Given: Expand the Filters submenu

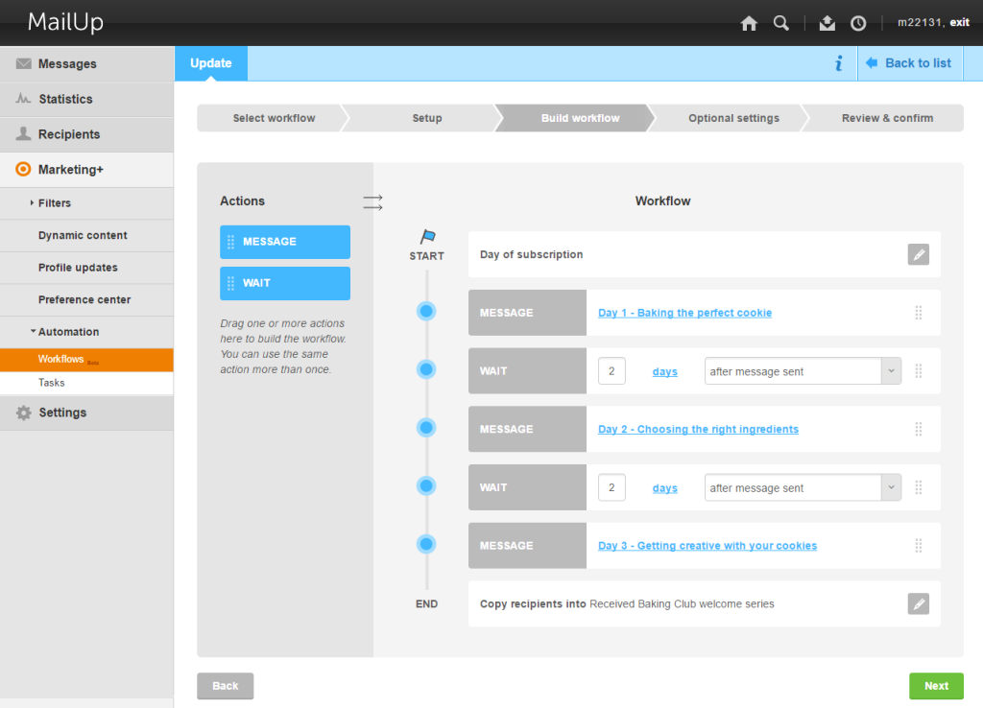Looking at the screenshot, I should click(54, 203).
